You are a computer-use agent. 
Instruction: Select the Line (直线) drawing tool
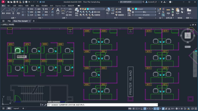click(3, 11)
